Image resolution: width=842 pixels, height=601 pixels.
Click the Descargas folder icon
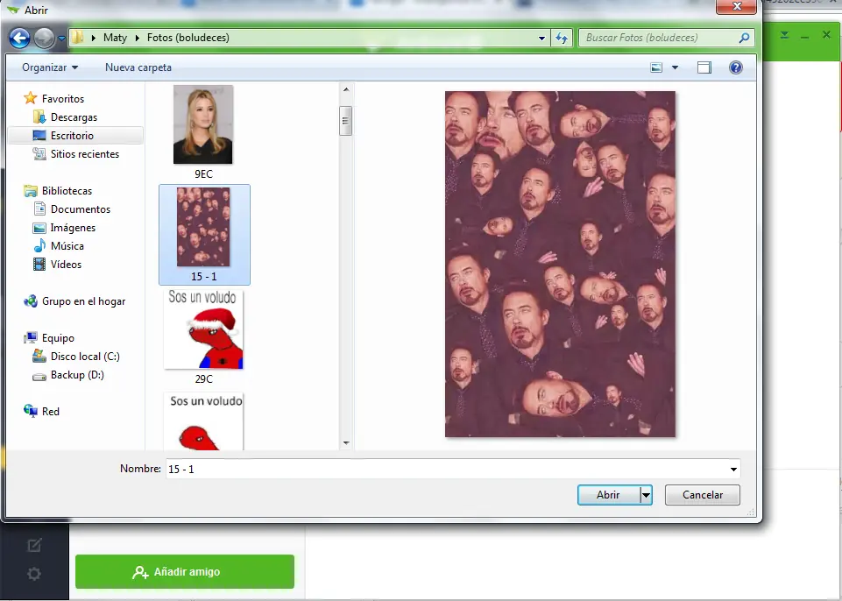pos(39,117)
